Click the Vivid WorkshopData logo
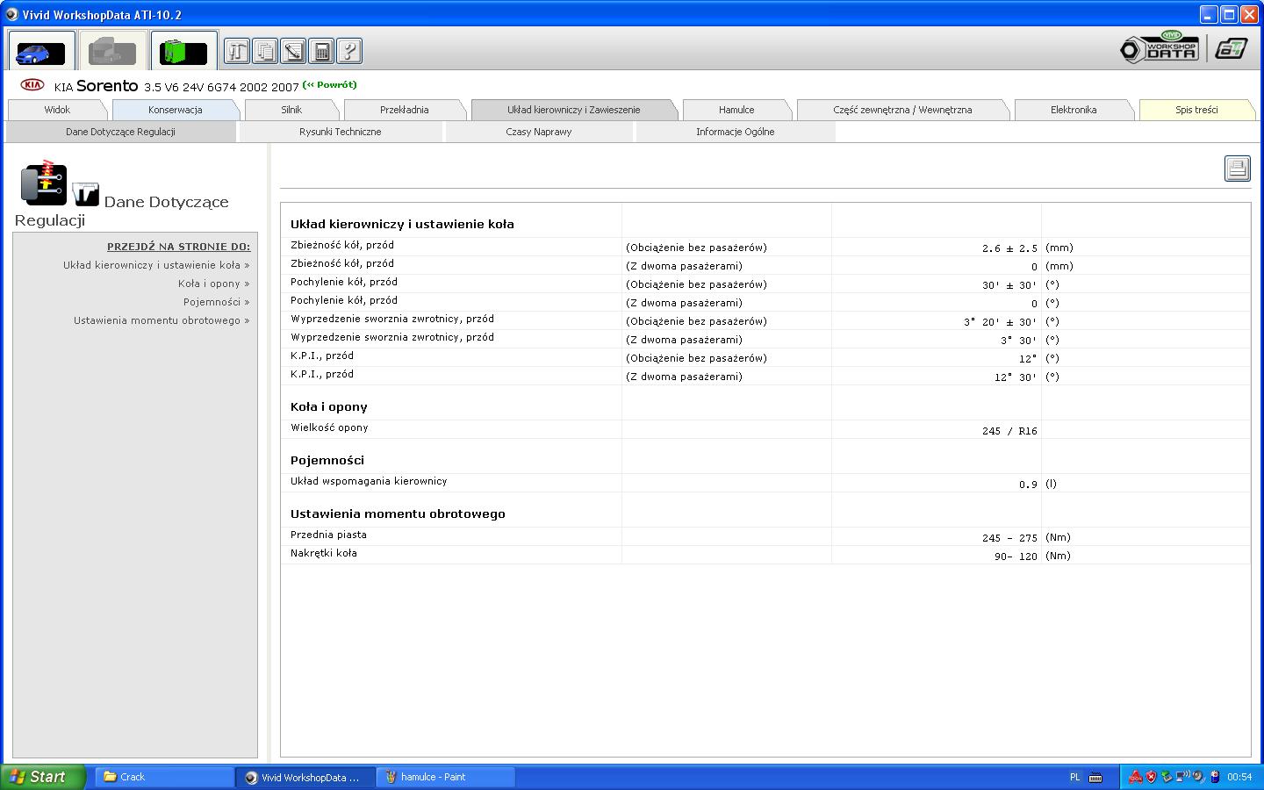 click(1160, 47)
